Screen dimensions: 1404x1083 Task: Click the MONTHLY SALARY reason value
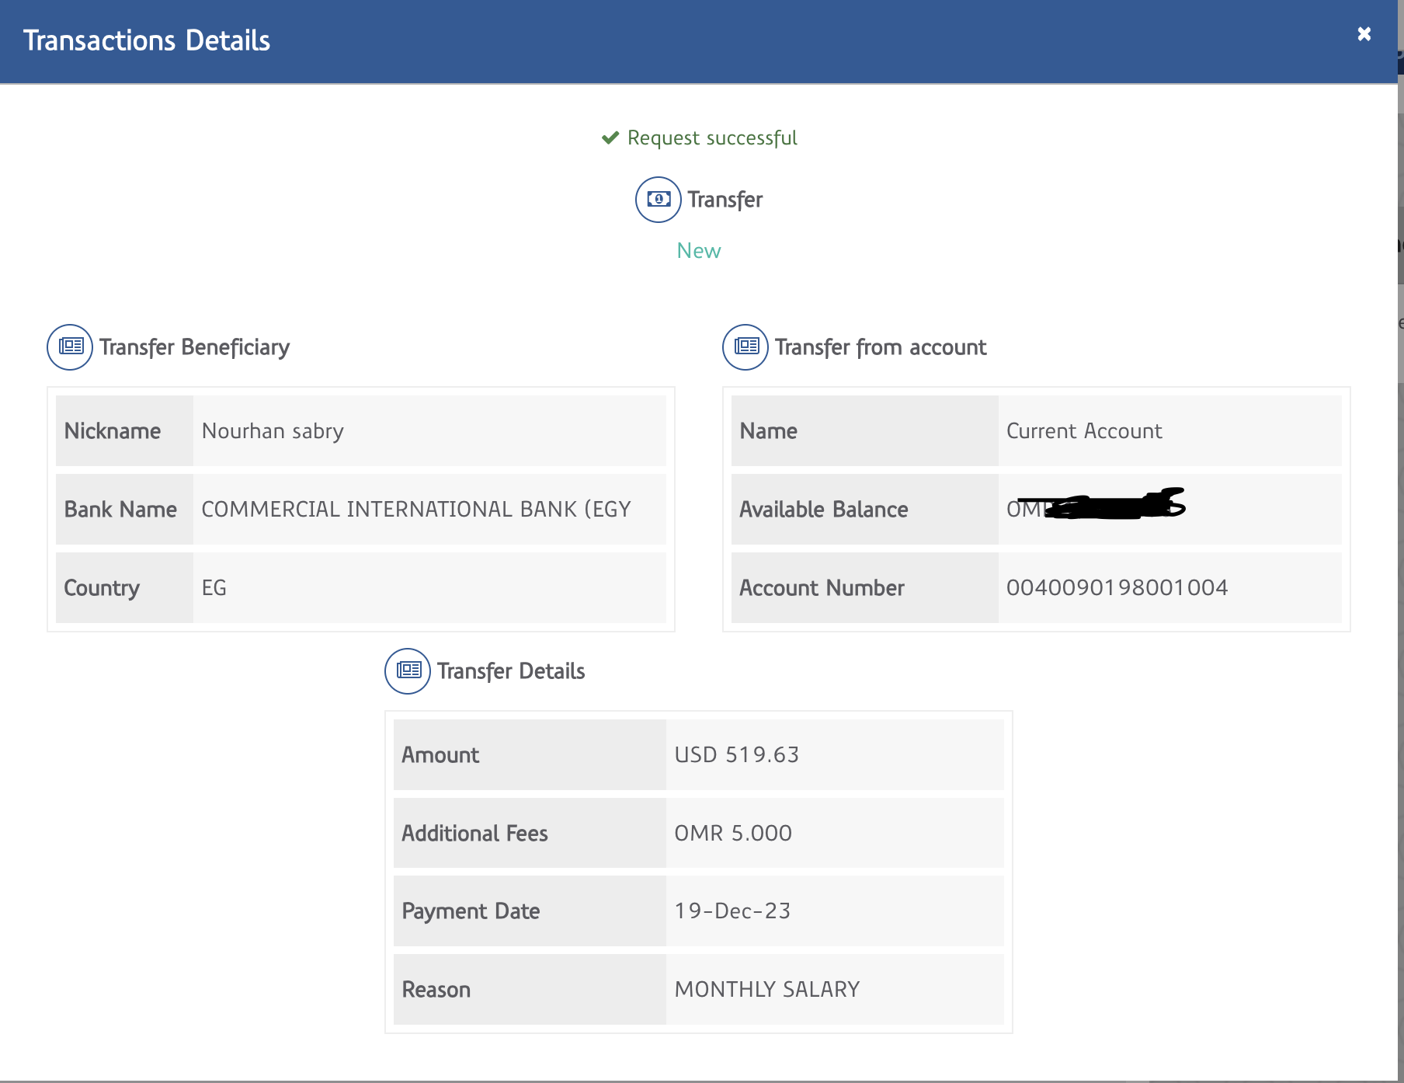pyautogui.click(x=767, y=990)
